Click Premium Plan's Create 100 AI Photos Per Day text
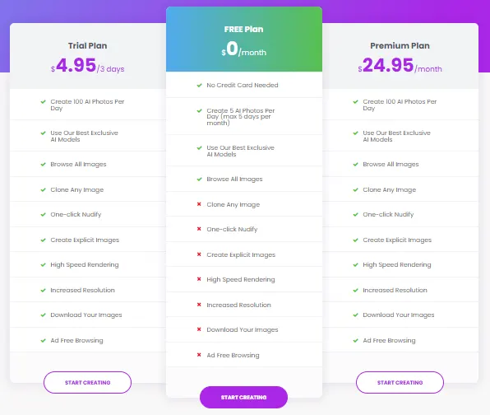This screenshot has width=490, height=415. (x=400, y=105)
